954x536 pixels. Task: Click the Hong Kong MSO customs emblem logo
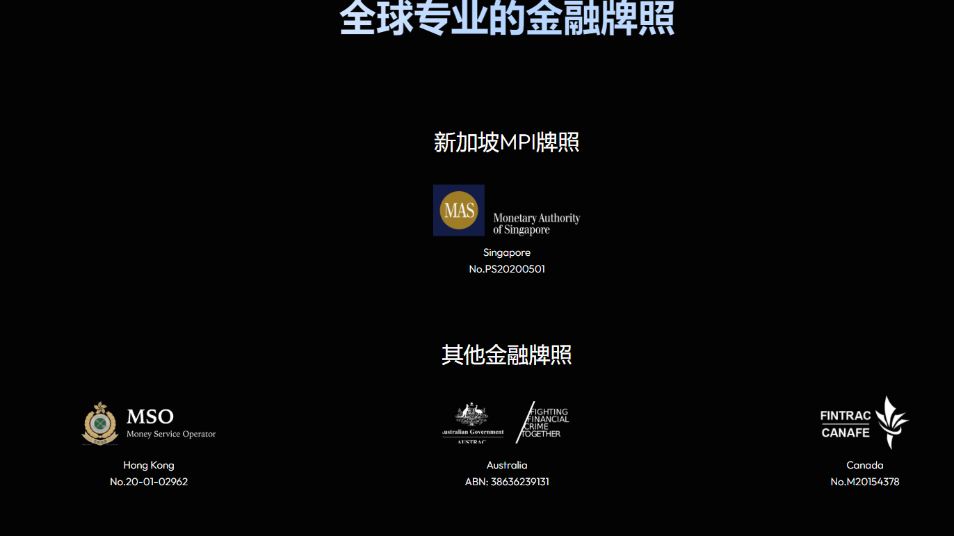[149, 423]
